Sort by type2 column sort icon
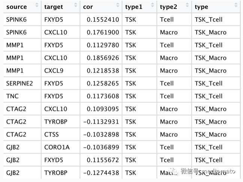Image resolution: width=243 pixels, height=182 pixels. click(187, 5)
